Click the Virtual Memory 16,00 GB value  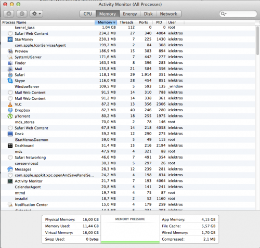click(x=90, y=233)
